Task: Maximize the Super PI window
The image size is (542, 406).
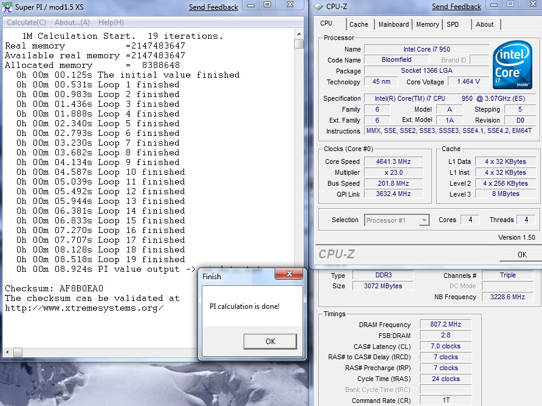Action: pos(267,5)
